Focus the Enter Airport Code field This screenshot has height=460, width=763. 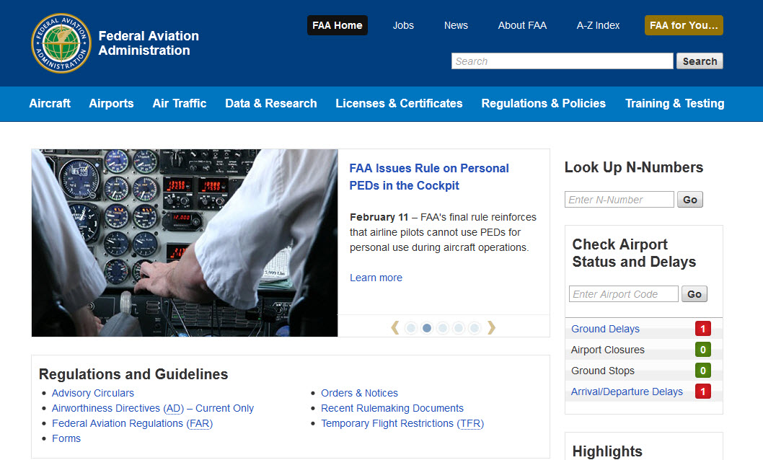(x=624, y=293)
